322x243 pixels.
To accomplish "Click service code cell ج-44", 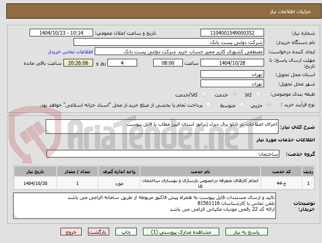I will pyautogui.click(x=281, y=183).
